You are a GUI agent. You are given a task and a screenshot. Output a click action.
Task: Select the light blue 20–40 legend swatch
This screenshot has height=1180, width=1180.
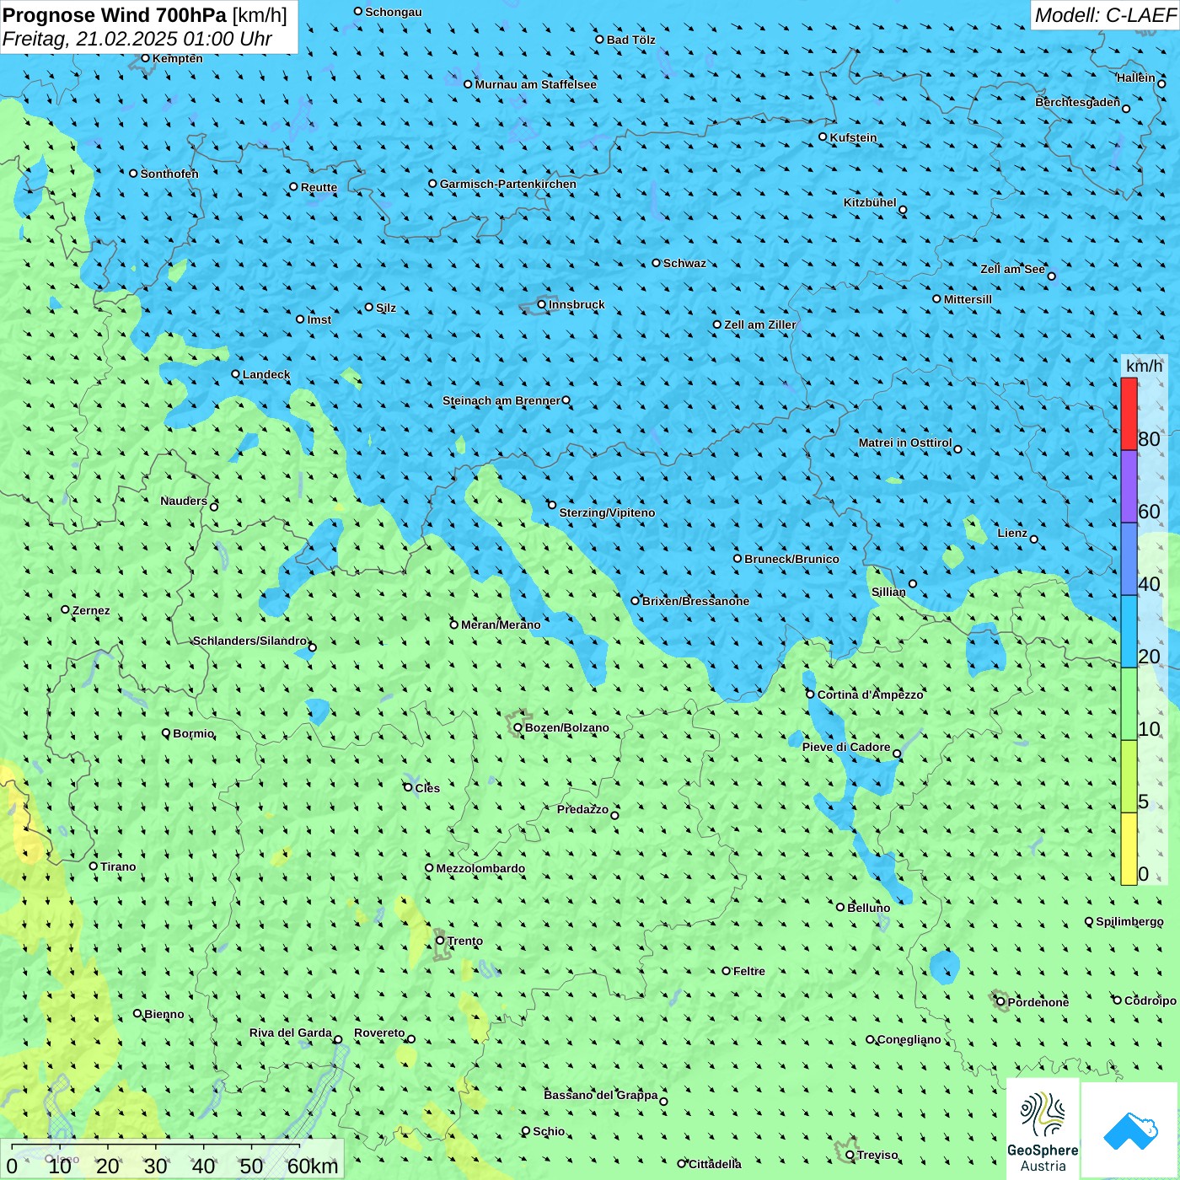(1129, 632)
